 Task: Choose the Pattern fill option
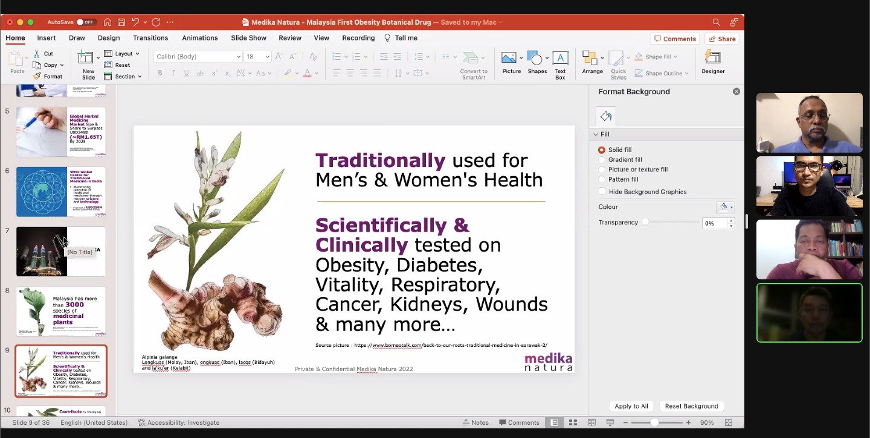pos(602,179)
